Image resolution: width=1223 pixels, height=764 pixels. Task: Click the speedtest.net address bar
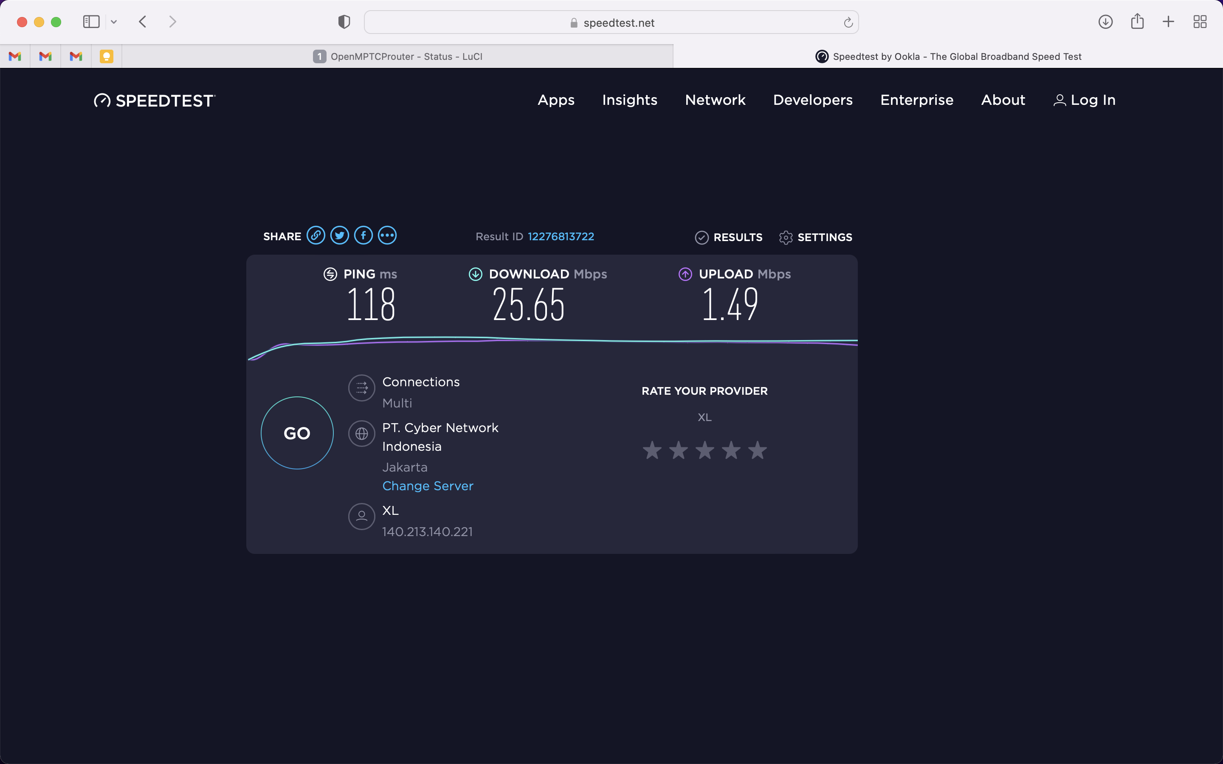(611, 22)
